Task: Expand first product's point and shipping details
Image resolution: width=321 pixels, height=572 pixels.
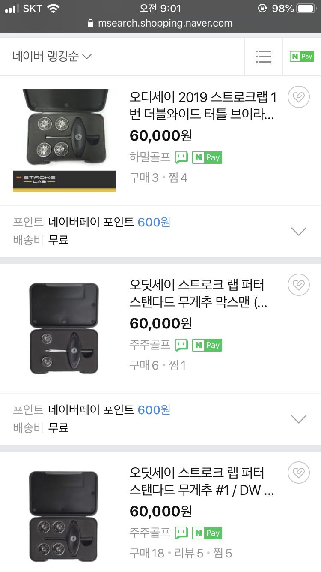Action: click(298, 232)
